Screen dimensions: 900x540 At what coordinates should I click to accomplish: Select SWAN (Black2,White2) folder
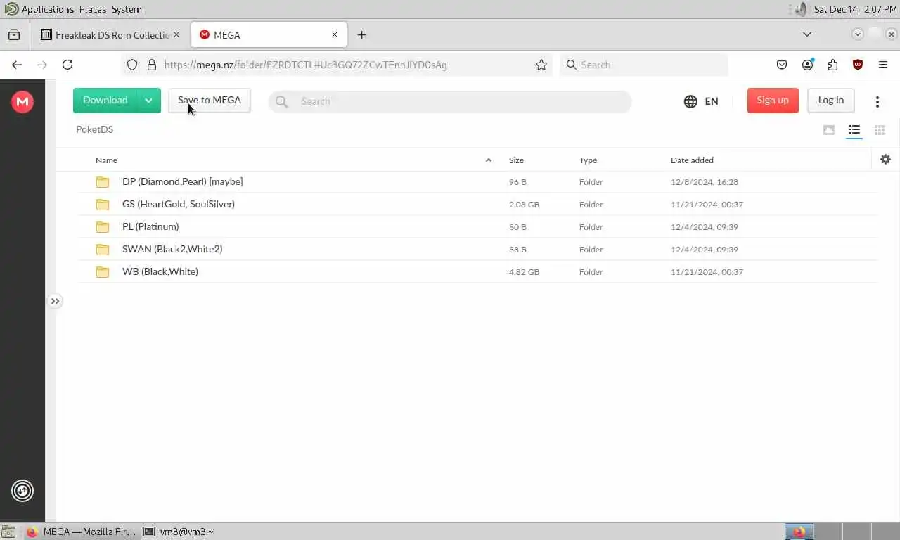pos(477,250)
